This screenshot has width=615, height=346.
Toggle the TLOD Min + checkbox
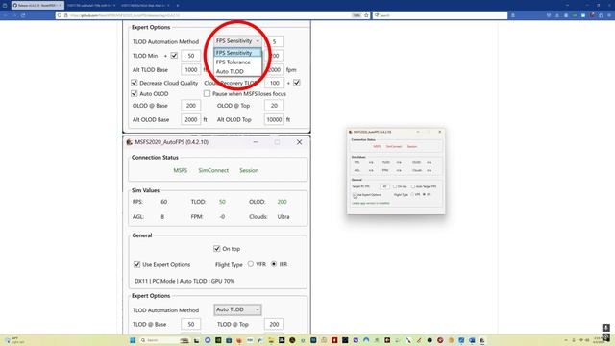(x=174, y=56)
